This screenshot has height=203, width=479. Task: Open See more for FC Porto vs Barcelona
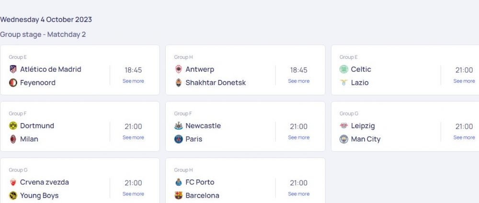[299, 194]
